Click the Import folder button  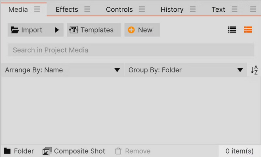pyautogui.click(x=27, y=30)
